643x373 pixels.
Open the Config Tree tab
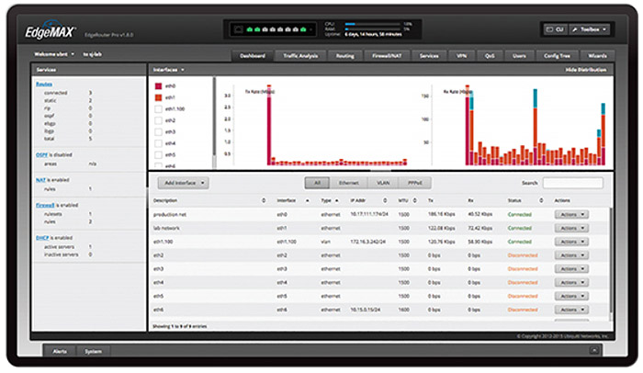557,56
